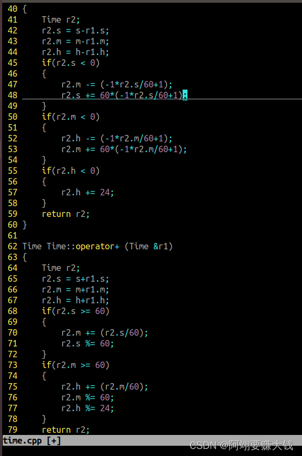Click the opening brace on line 69
This screenshot has width=302, height=456.
[x=44, y=322]
